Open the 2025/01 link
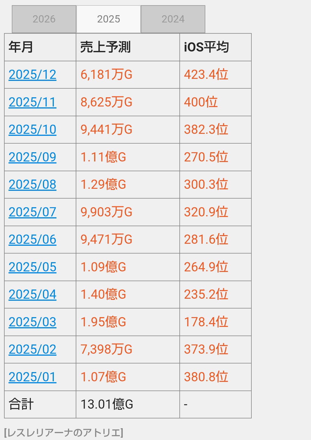 point(33,377)
